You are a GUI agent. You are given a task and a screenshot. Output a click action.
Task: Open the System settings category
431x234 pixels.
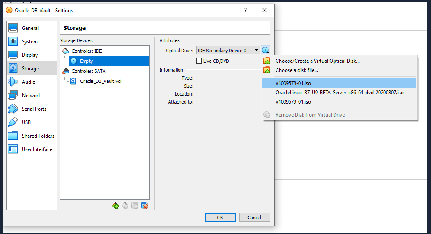click(x=32, y=42)
